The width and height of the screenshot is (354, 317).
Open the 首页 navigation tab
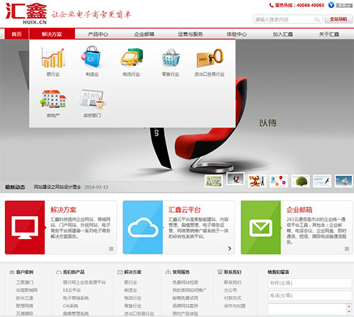point(16,34)
